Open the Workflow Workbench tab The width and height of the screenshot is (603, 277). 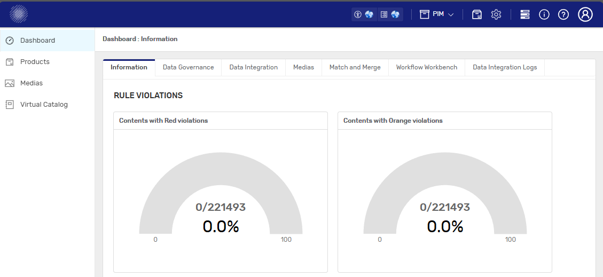pos(427,68)
